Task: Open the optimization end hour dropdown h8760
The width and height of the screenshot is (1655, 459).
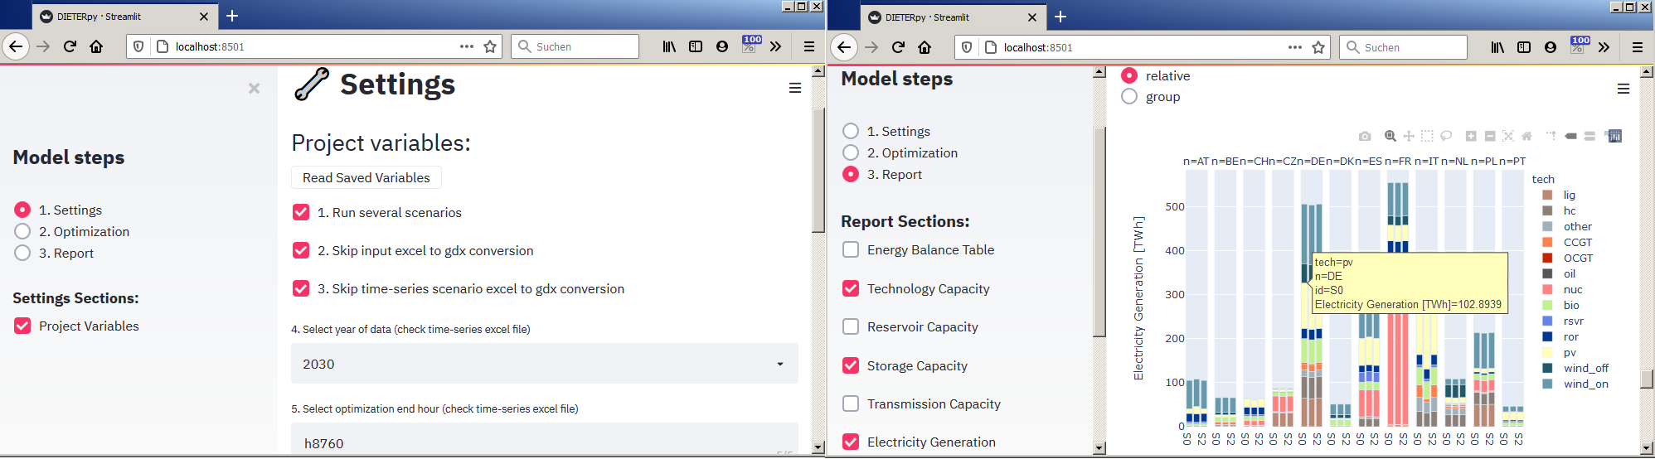Action: (544, 442)
